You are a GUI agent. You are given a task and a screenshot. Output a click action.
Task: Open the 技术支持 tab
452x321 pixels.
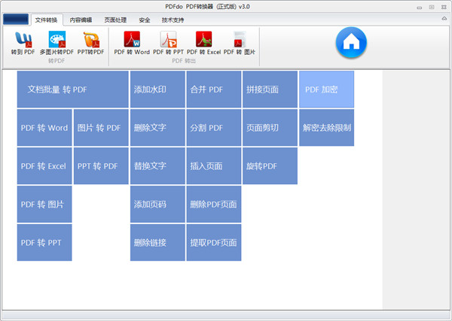174,20
